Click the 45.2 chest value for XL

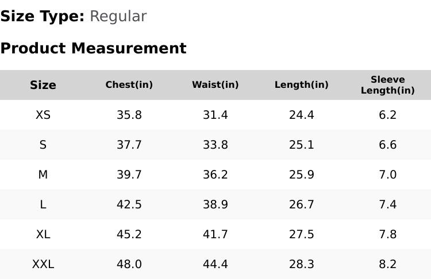(x=129, y=234)
